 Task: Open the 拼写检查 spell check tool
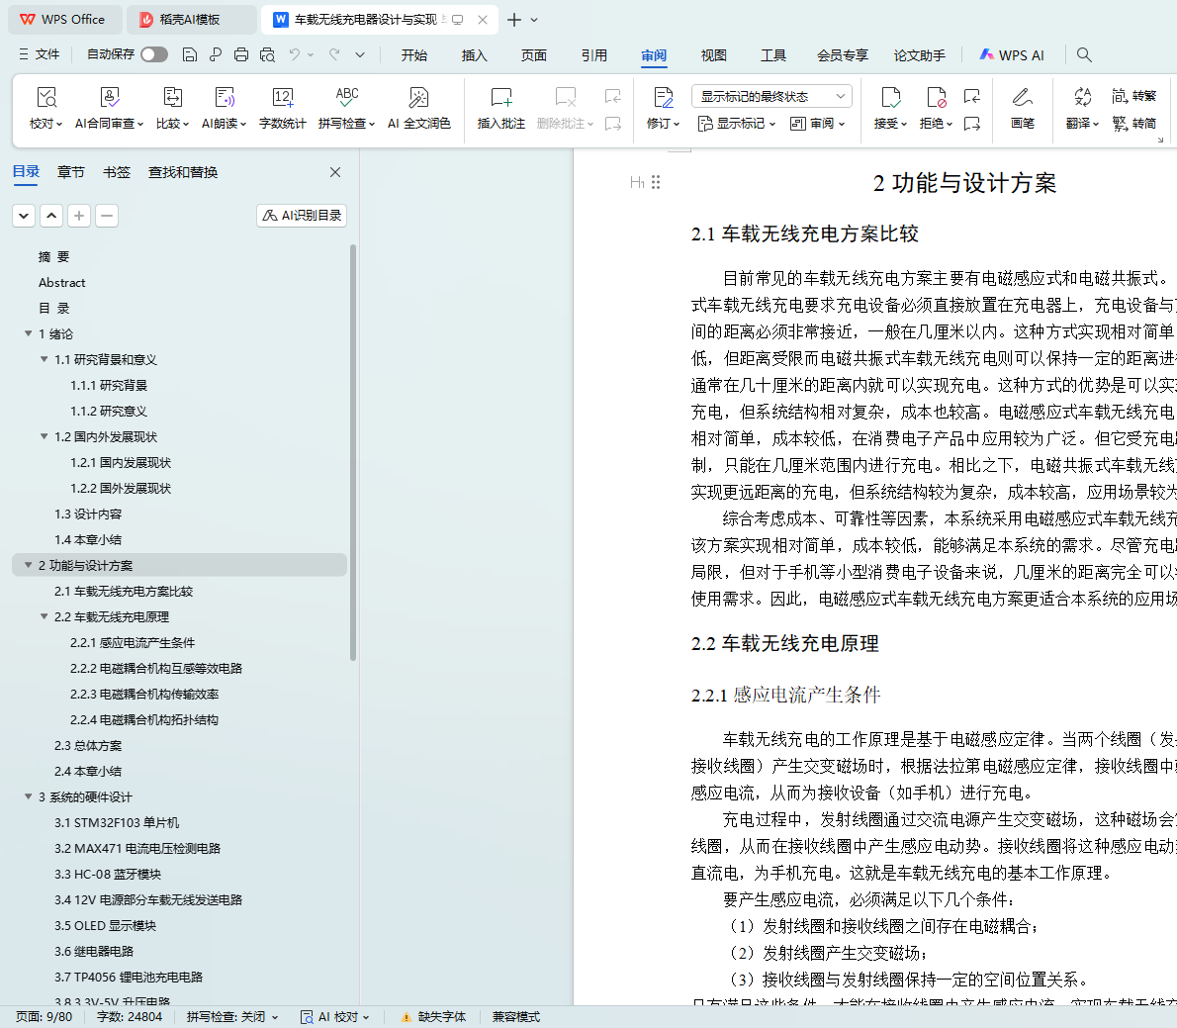tap(346, 98)
